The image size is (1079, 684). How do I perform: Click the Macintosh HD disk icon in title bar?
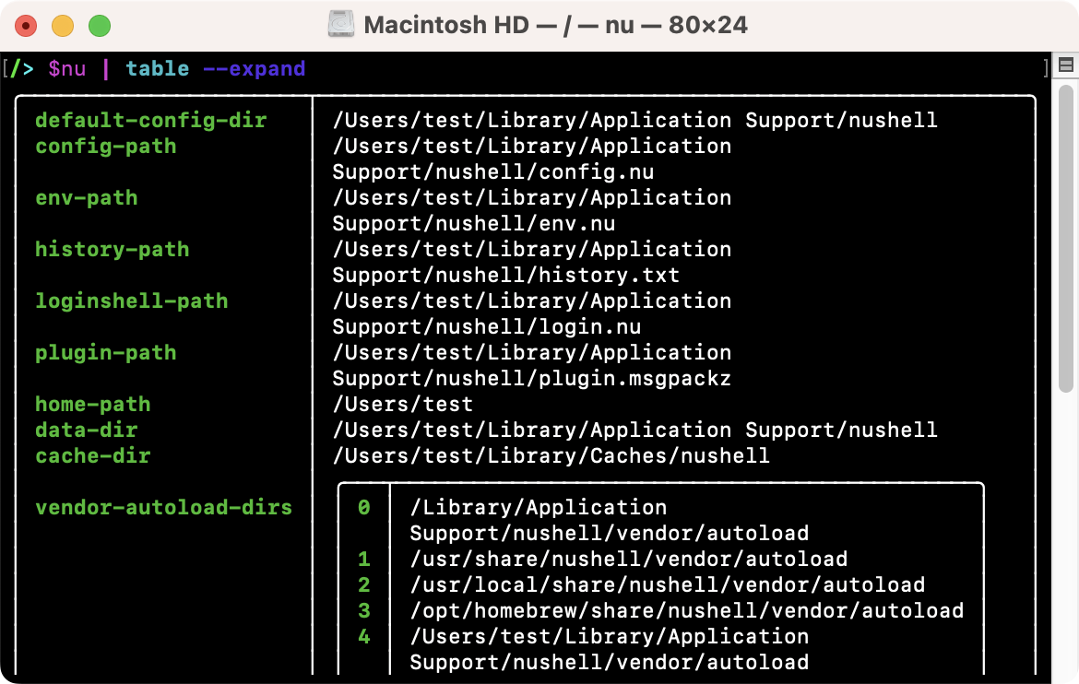[x=341, y=25]
